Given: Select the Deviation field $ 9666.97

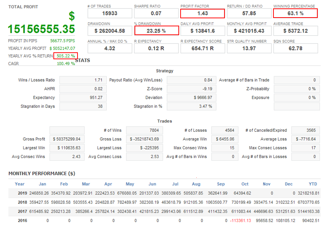Looking at the screenshot, I should coord(192,98).
